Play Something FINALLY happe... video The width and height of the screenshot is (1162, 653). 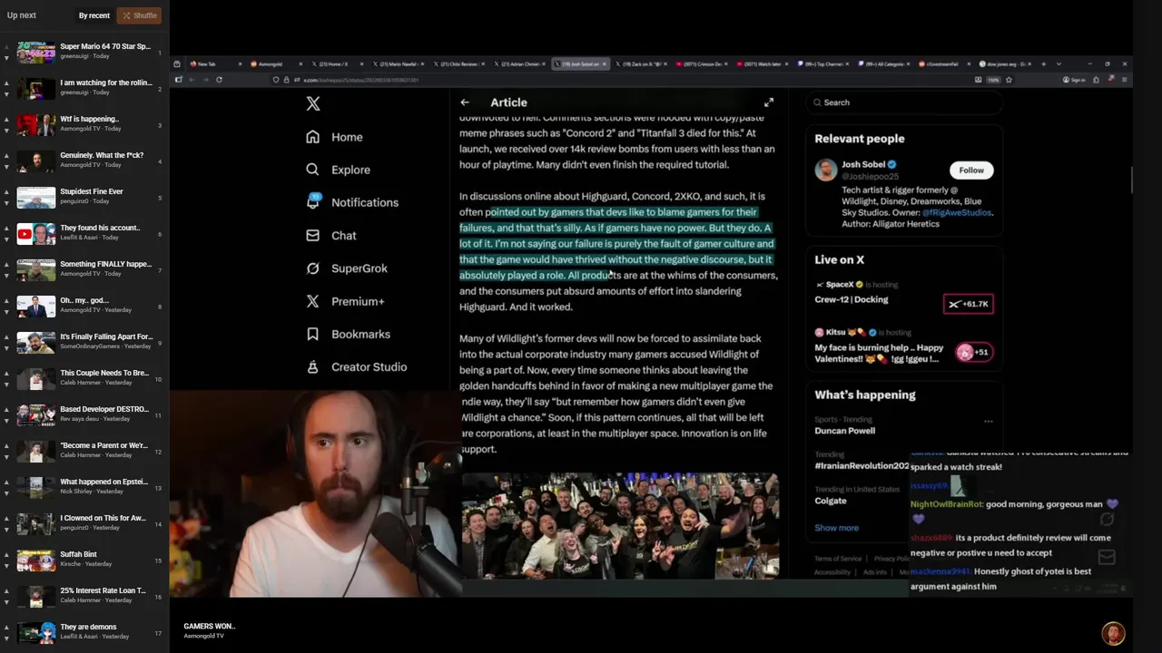point(83,269)
